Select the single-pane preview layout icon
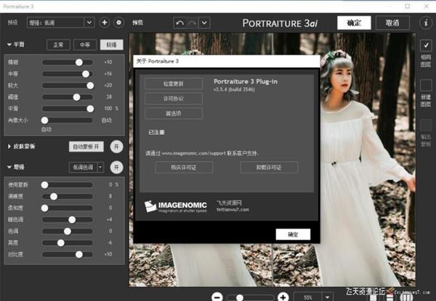This screenshot has height=301, width=436. coord(374,298)
